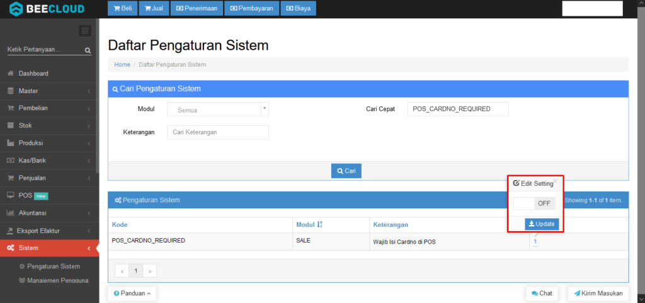Click the Update button

pyautogui.click(x=542, y=224)
